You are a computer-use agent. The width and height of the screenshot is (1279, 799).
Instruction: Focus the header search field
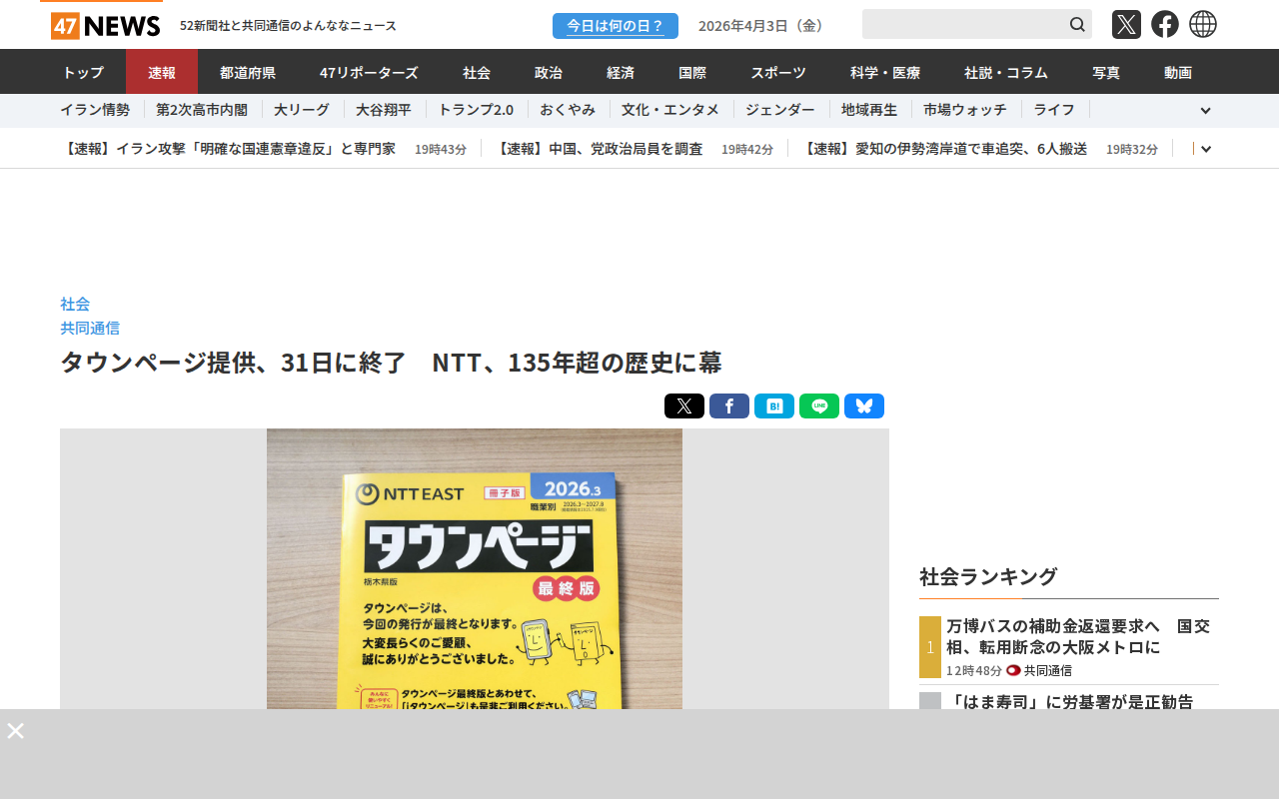point(964,24)
